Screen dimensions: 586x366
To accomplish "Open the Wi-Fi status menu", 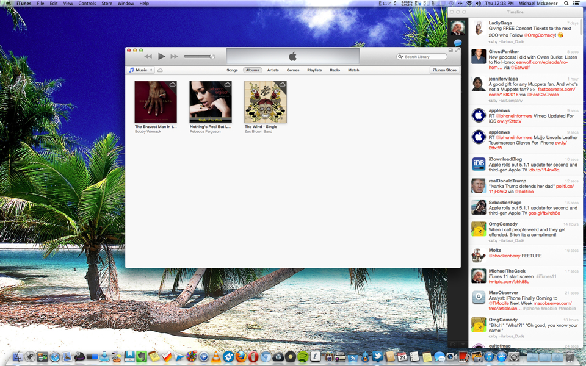I will coord(469,4).
